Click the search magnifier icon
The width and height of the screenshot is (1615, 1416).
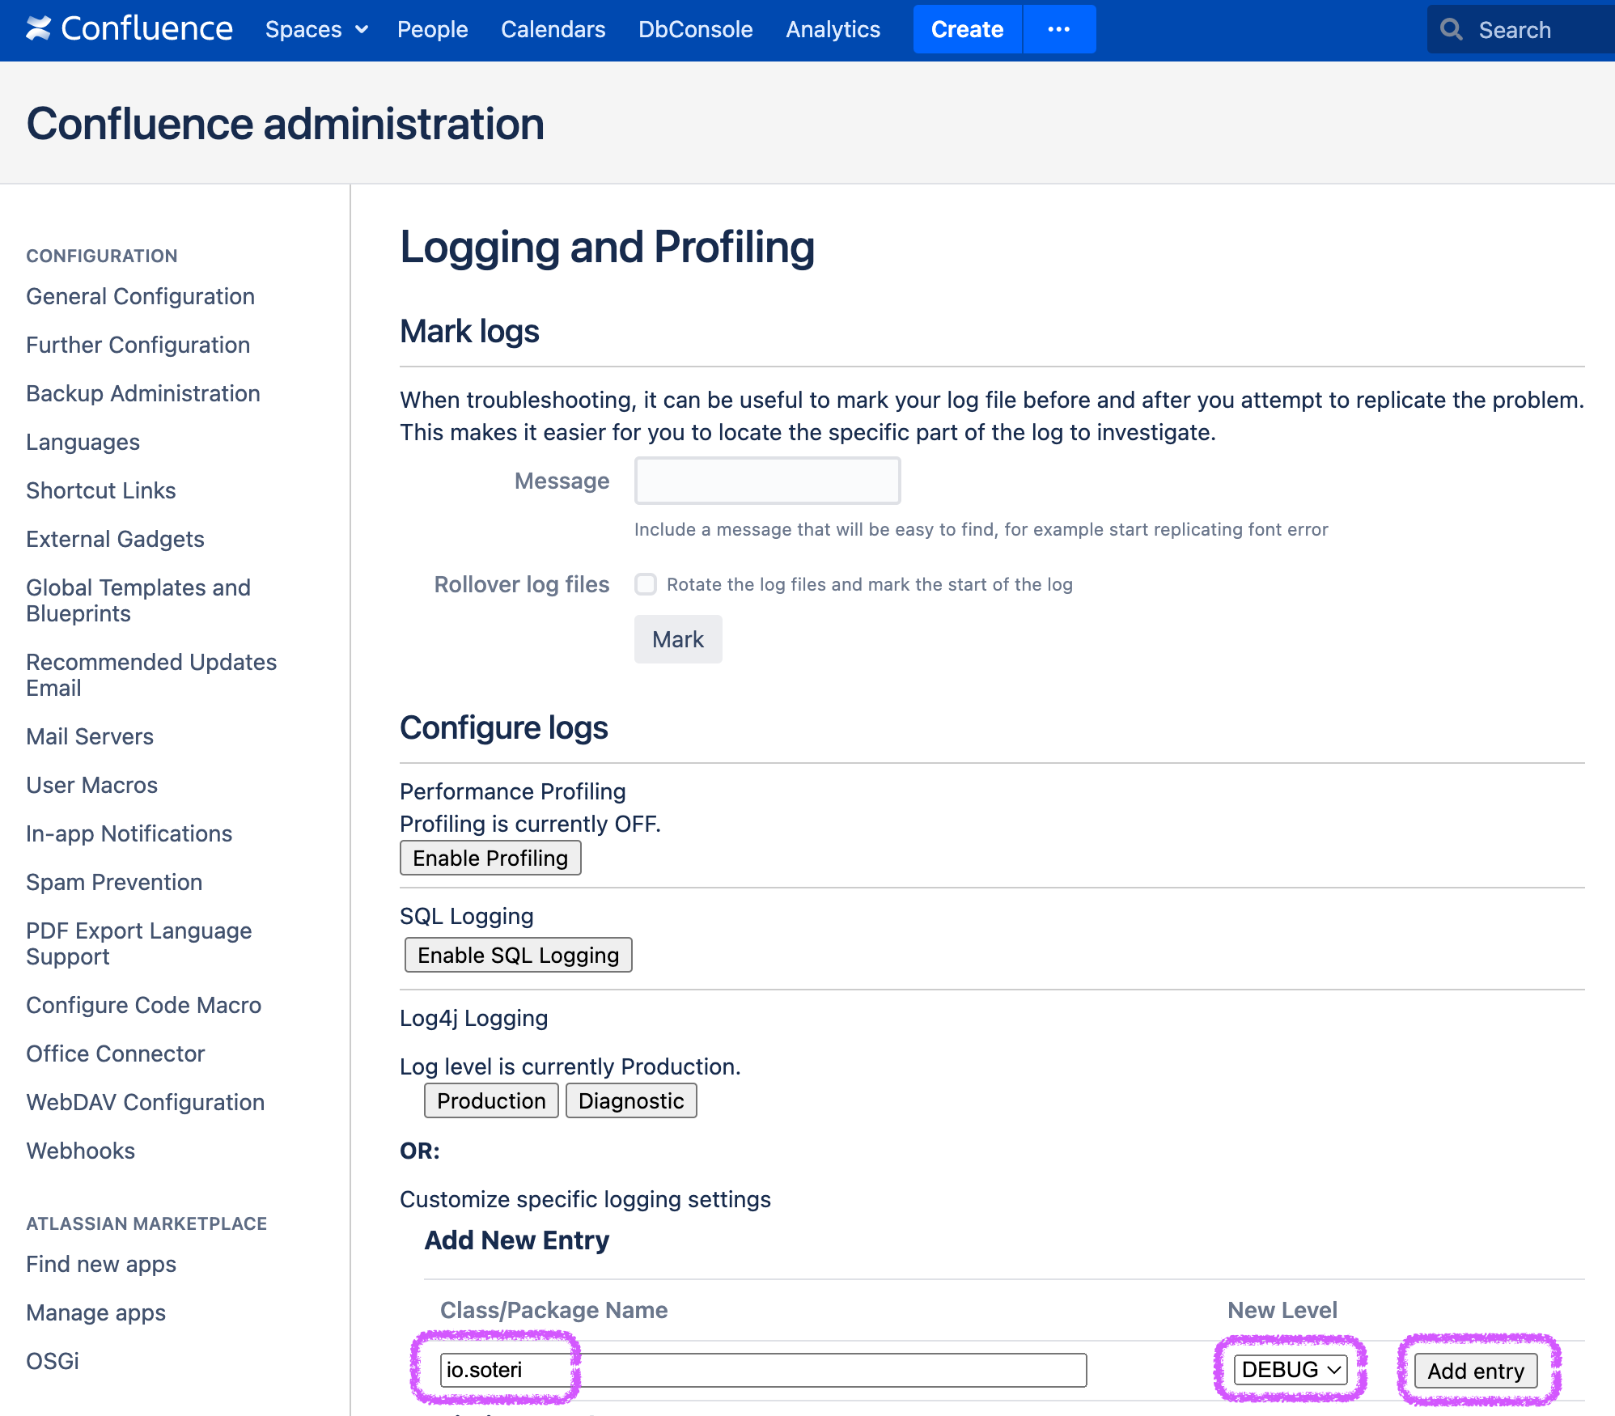click(1452, 30)
